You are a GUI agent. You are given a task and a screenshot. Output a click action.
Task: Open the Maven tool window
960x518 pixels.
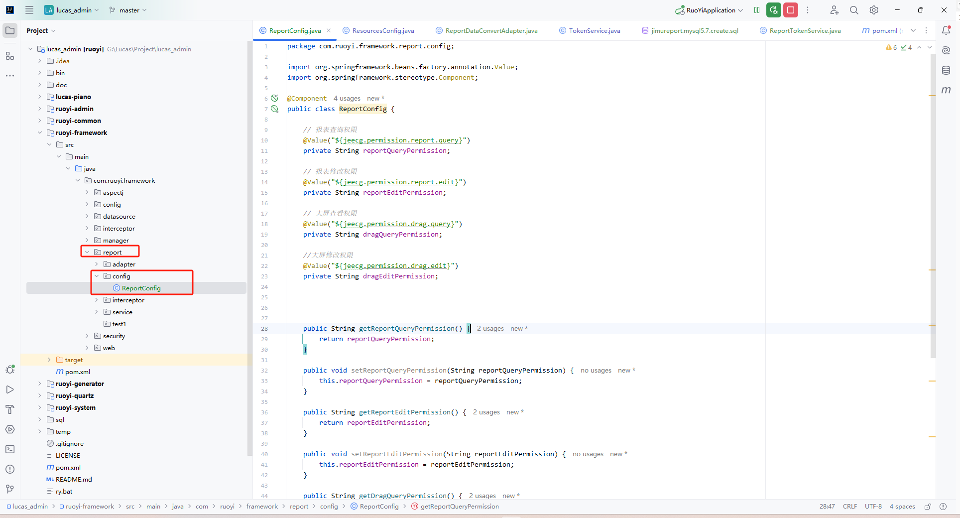(x=946, y=90)
